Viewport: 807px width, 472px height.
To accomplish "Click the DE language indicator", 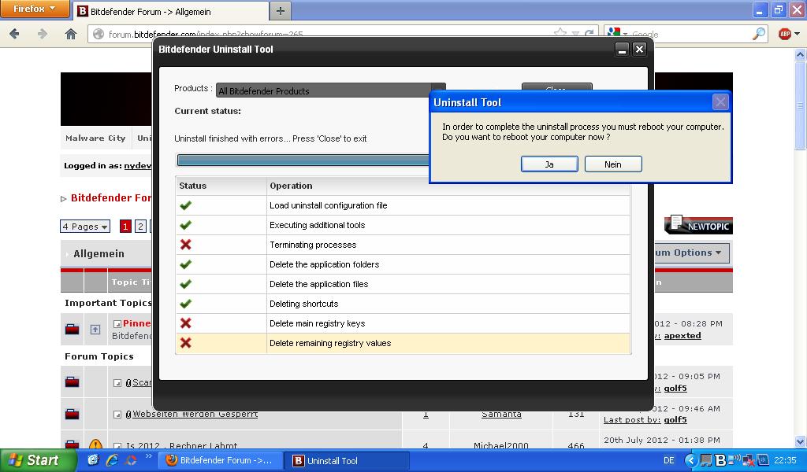I will pos(668,461).
